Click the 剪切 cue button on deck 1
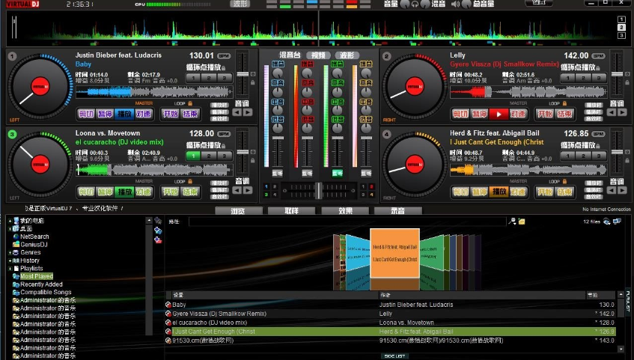 click(x=86, y=114)
